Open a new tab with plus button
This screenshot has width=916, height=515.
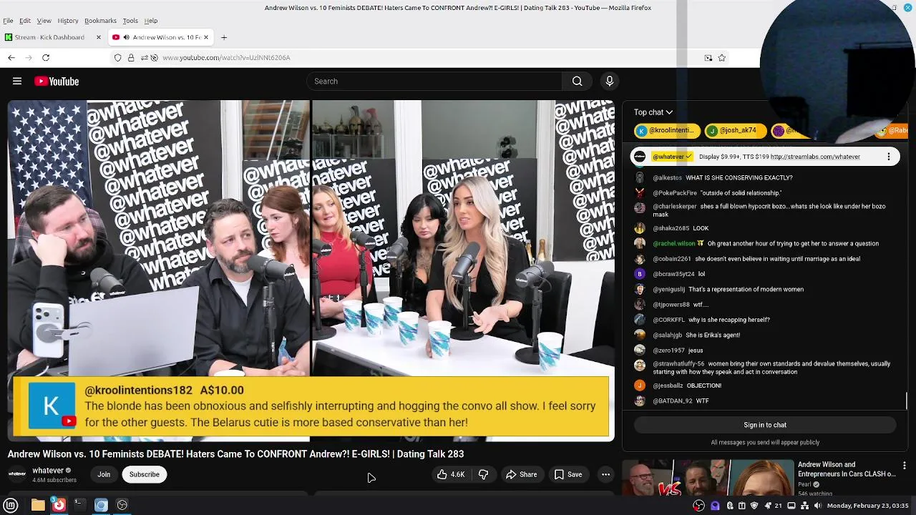tap(224, 37)
